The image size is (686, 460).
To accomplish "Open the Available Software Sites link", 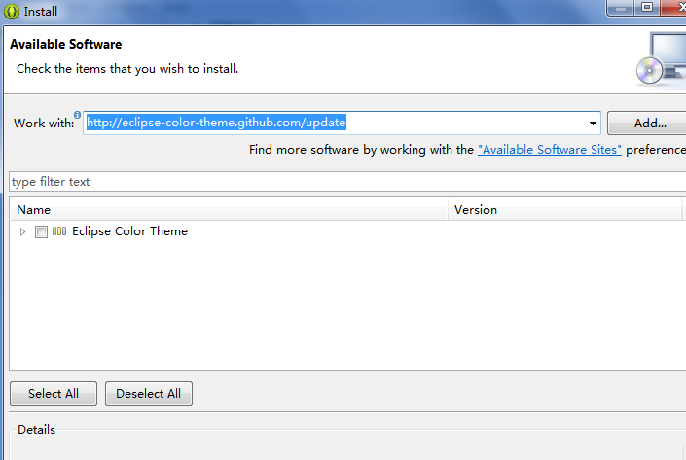I will coord(550,150).
